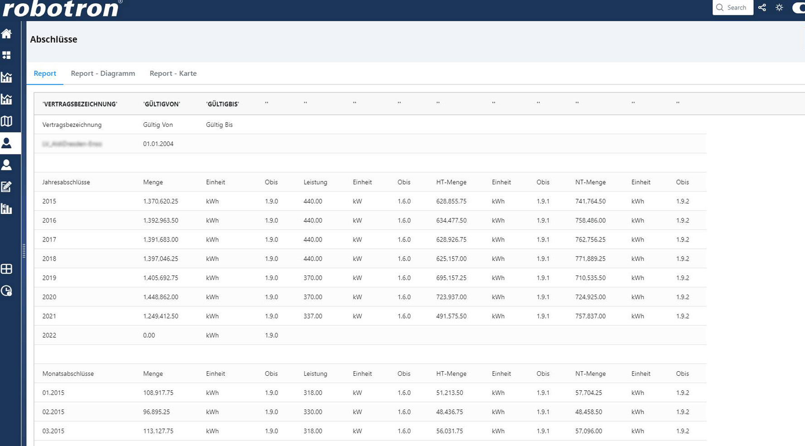Open the map view icon in sidebar
This screenshot has width=805, height=446.
click(7, 121)
